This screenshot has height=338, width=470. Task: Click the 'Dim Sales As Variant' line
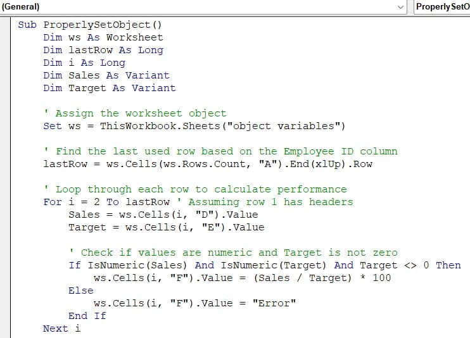click(x=106, y=75)
